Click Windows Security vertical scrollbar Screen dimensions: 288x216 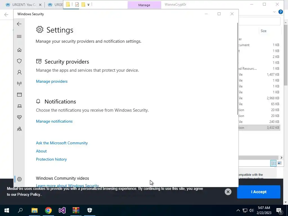click(x=238, y=69)
